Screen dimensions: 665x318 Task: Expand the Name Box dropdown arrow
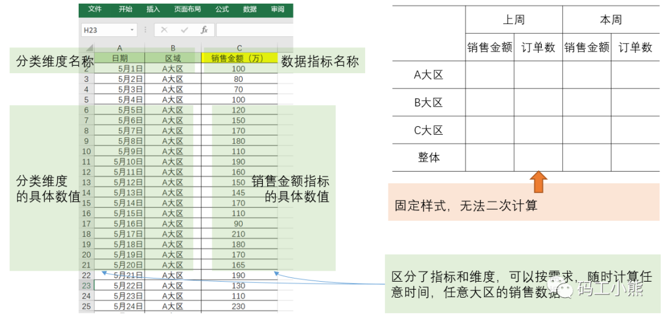132,30
